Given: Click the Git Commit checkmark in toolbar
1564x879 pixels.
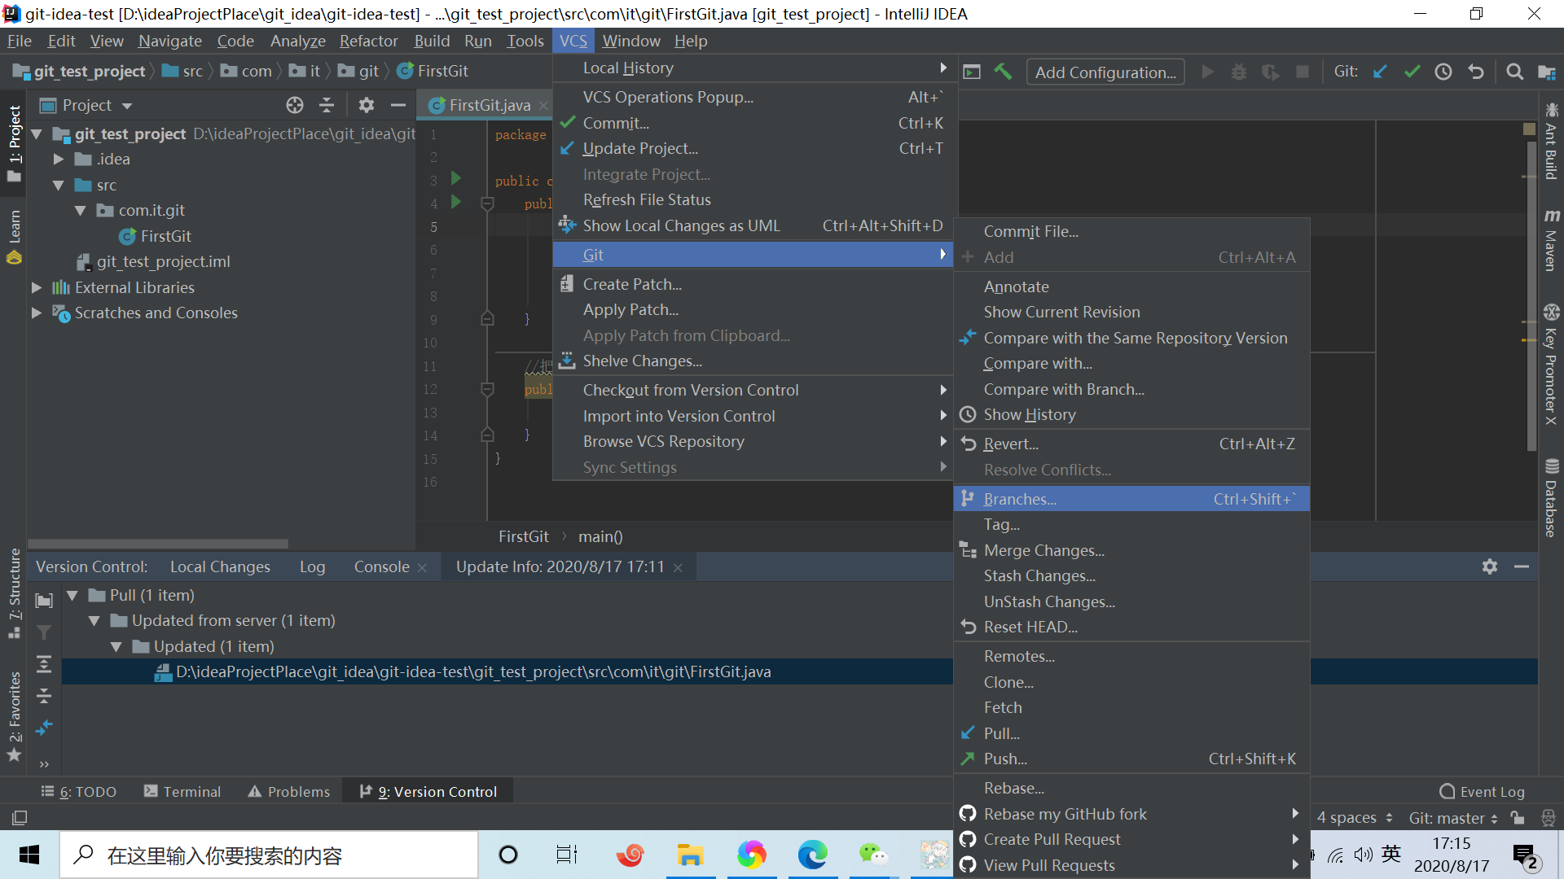Looking at the screenshot, I should [x=1412, y=72].
